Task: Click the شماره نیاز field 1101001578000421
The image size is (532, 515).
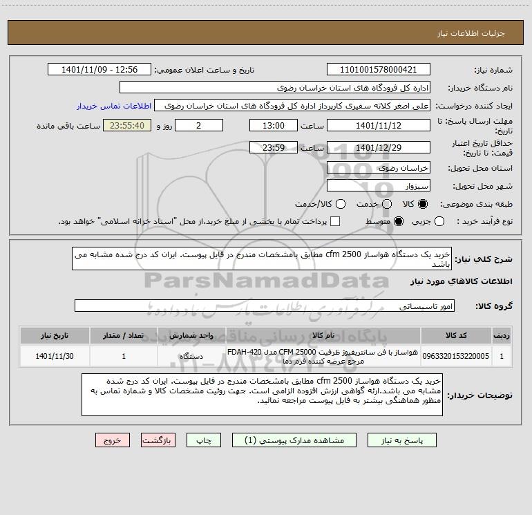Action: [x=379, y=70]
